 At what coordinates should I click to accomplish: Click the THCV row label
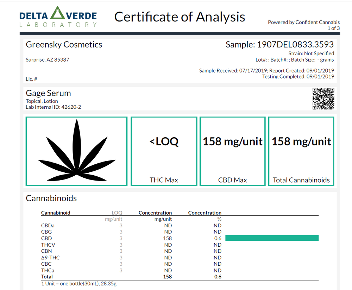(x=48, y=245)
